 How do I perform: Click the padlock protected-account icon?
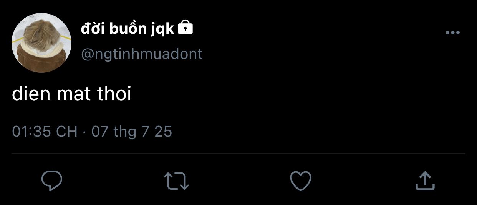[185, 28]
